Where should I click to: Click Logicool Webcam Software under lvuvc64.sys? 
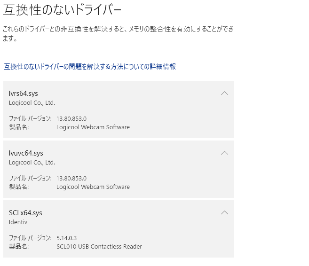[93, 187]
